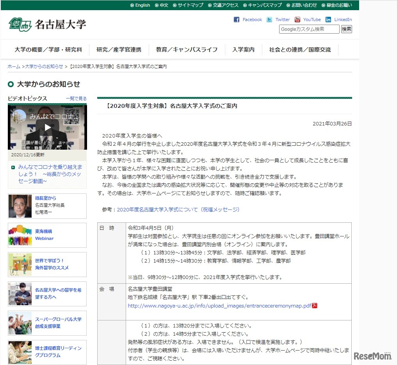
Task: Click the Nagoya University logo
Action: [x=47, y=24]
